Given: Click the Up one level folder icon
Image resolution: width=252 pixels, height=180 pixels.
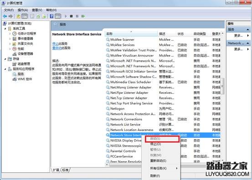Looking at the screenshot, I should pyautogui.click(x=18, y=16).
